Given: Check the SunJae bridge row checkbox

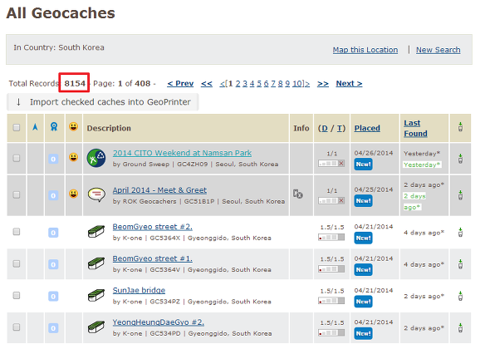Looking at the screenshot, I should [x=17, y=296].
